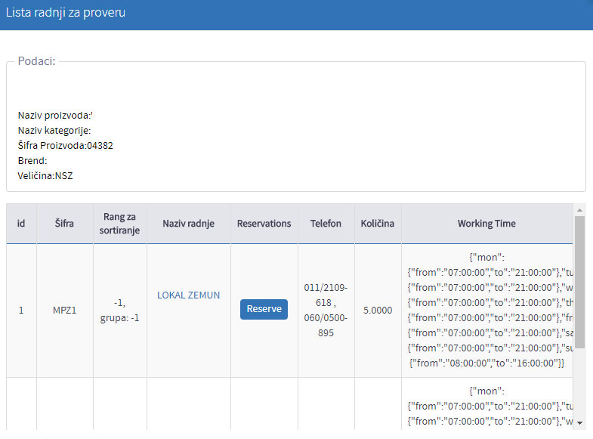Sort by the id column header

(21, 224)
